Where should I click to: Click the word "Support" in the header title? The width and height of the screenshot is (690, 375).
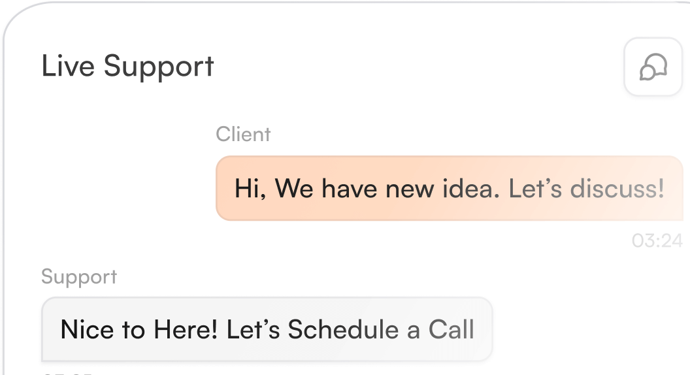click(159, 67)
